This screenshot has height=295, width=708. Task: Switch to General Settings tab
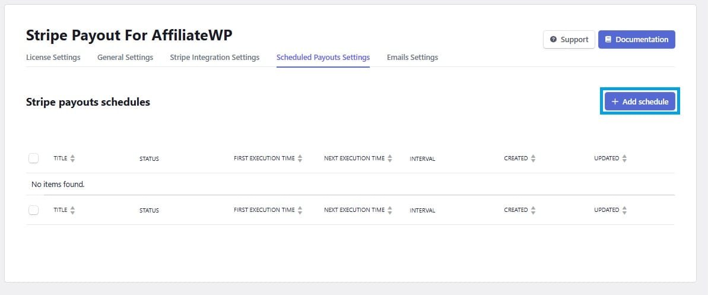(x=125, y=58)
